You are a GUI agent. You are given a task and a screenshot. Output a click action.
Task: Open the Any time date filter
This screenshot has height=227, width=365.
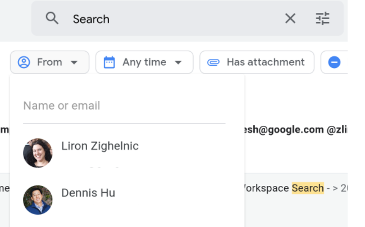pyautogui.click(x=144, y=62)
